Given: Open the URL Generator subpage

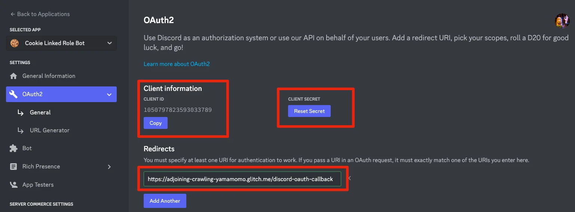Looking at the screenshot, I should pyautogui.click(x=49, y=130).
